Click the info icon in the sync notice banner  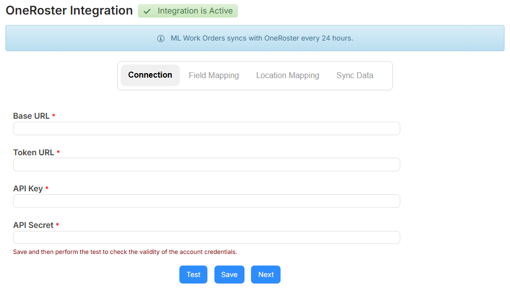(x=160, y=38)
